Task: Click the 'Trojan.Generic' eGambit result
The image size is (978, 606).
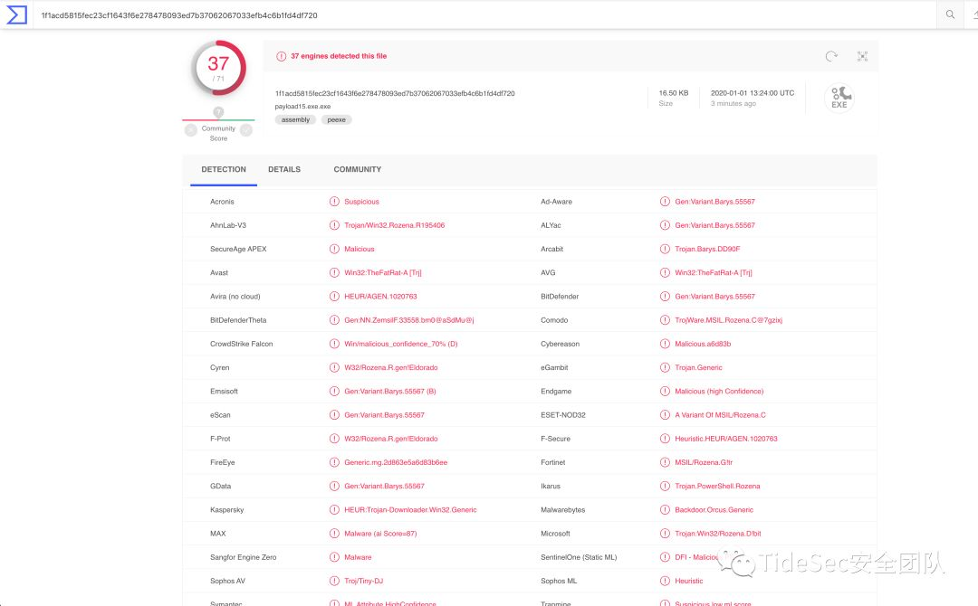Action: coord(698,368)
